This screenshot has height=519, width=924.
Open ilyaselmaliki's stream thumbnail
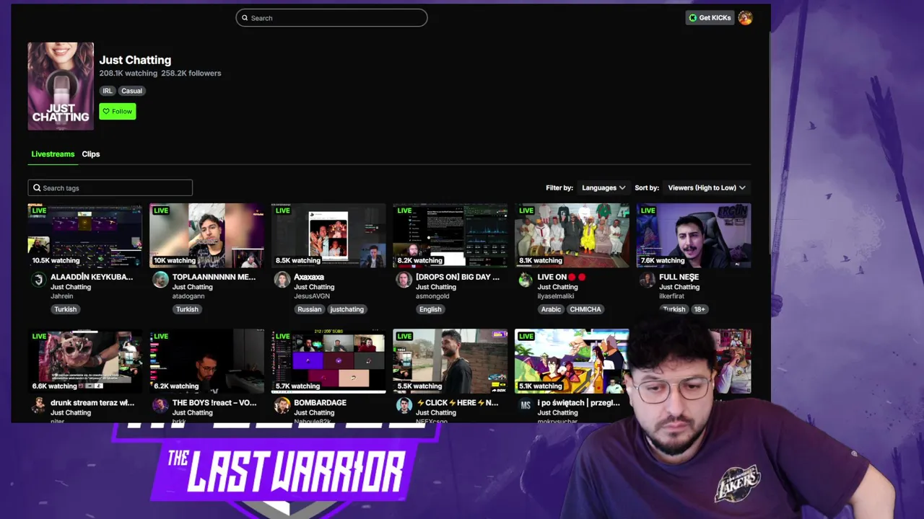[x=572, y=236]
